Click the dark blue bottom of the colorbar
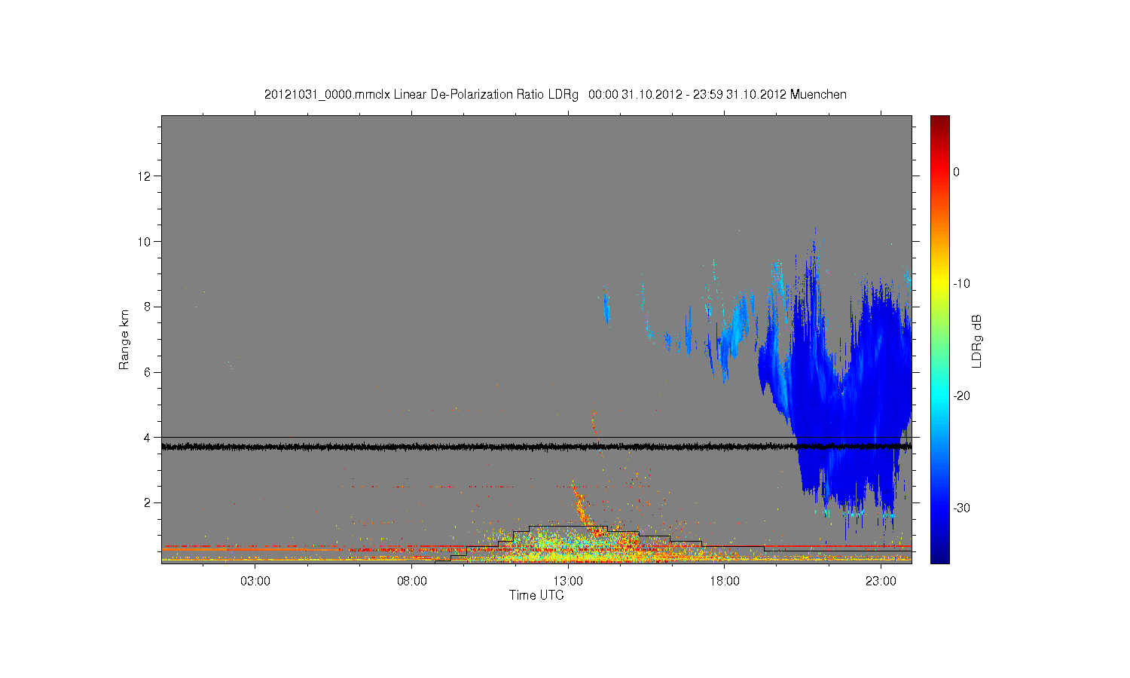The height and width of the screenshot is (678, 1130). [939, 557]
